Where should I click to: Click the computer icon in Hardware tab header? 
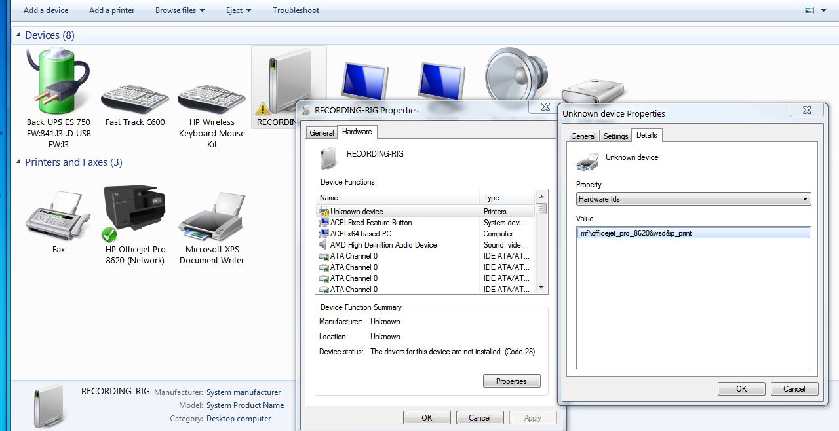click(328, 158)
